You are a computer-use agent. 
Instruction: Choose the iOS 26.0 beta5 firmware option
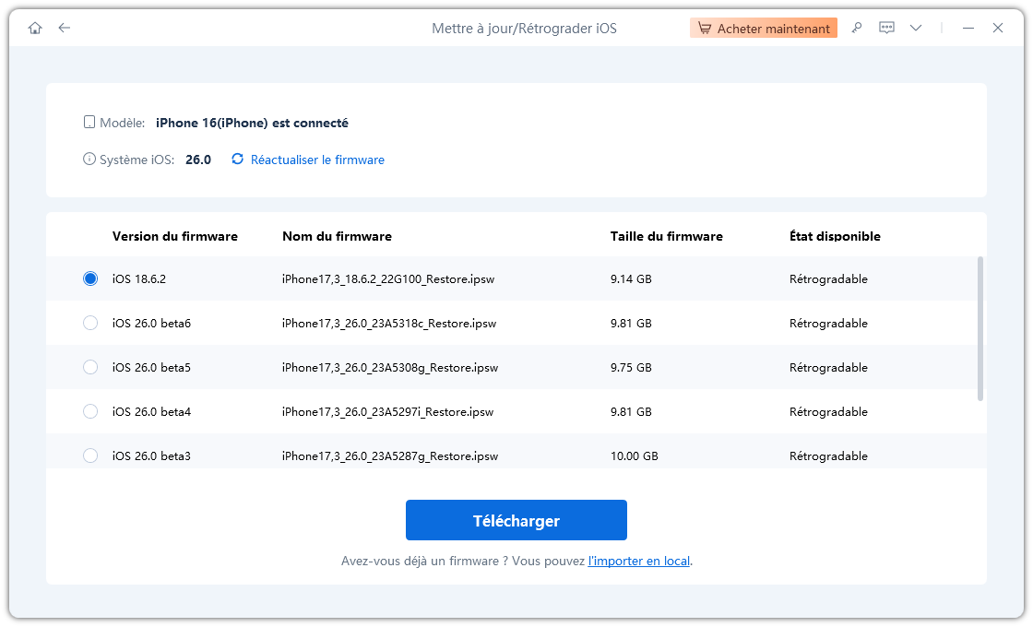90,367
